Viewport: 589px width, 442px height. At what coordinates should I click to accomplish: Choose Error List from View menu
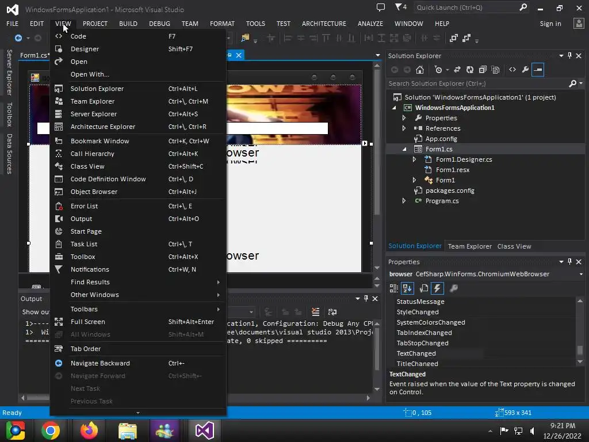click(138, 206)
